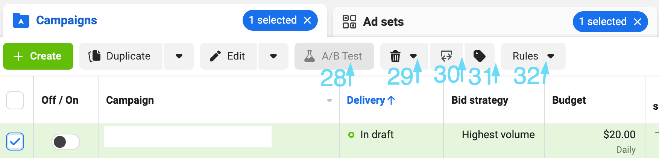Uncheck the selected campaign row checkbox

click(15, 142)
